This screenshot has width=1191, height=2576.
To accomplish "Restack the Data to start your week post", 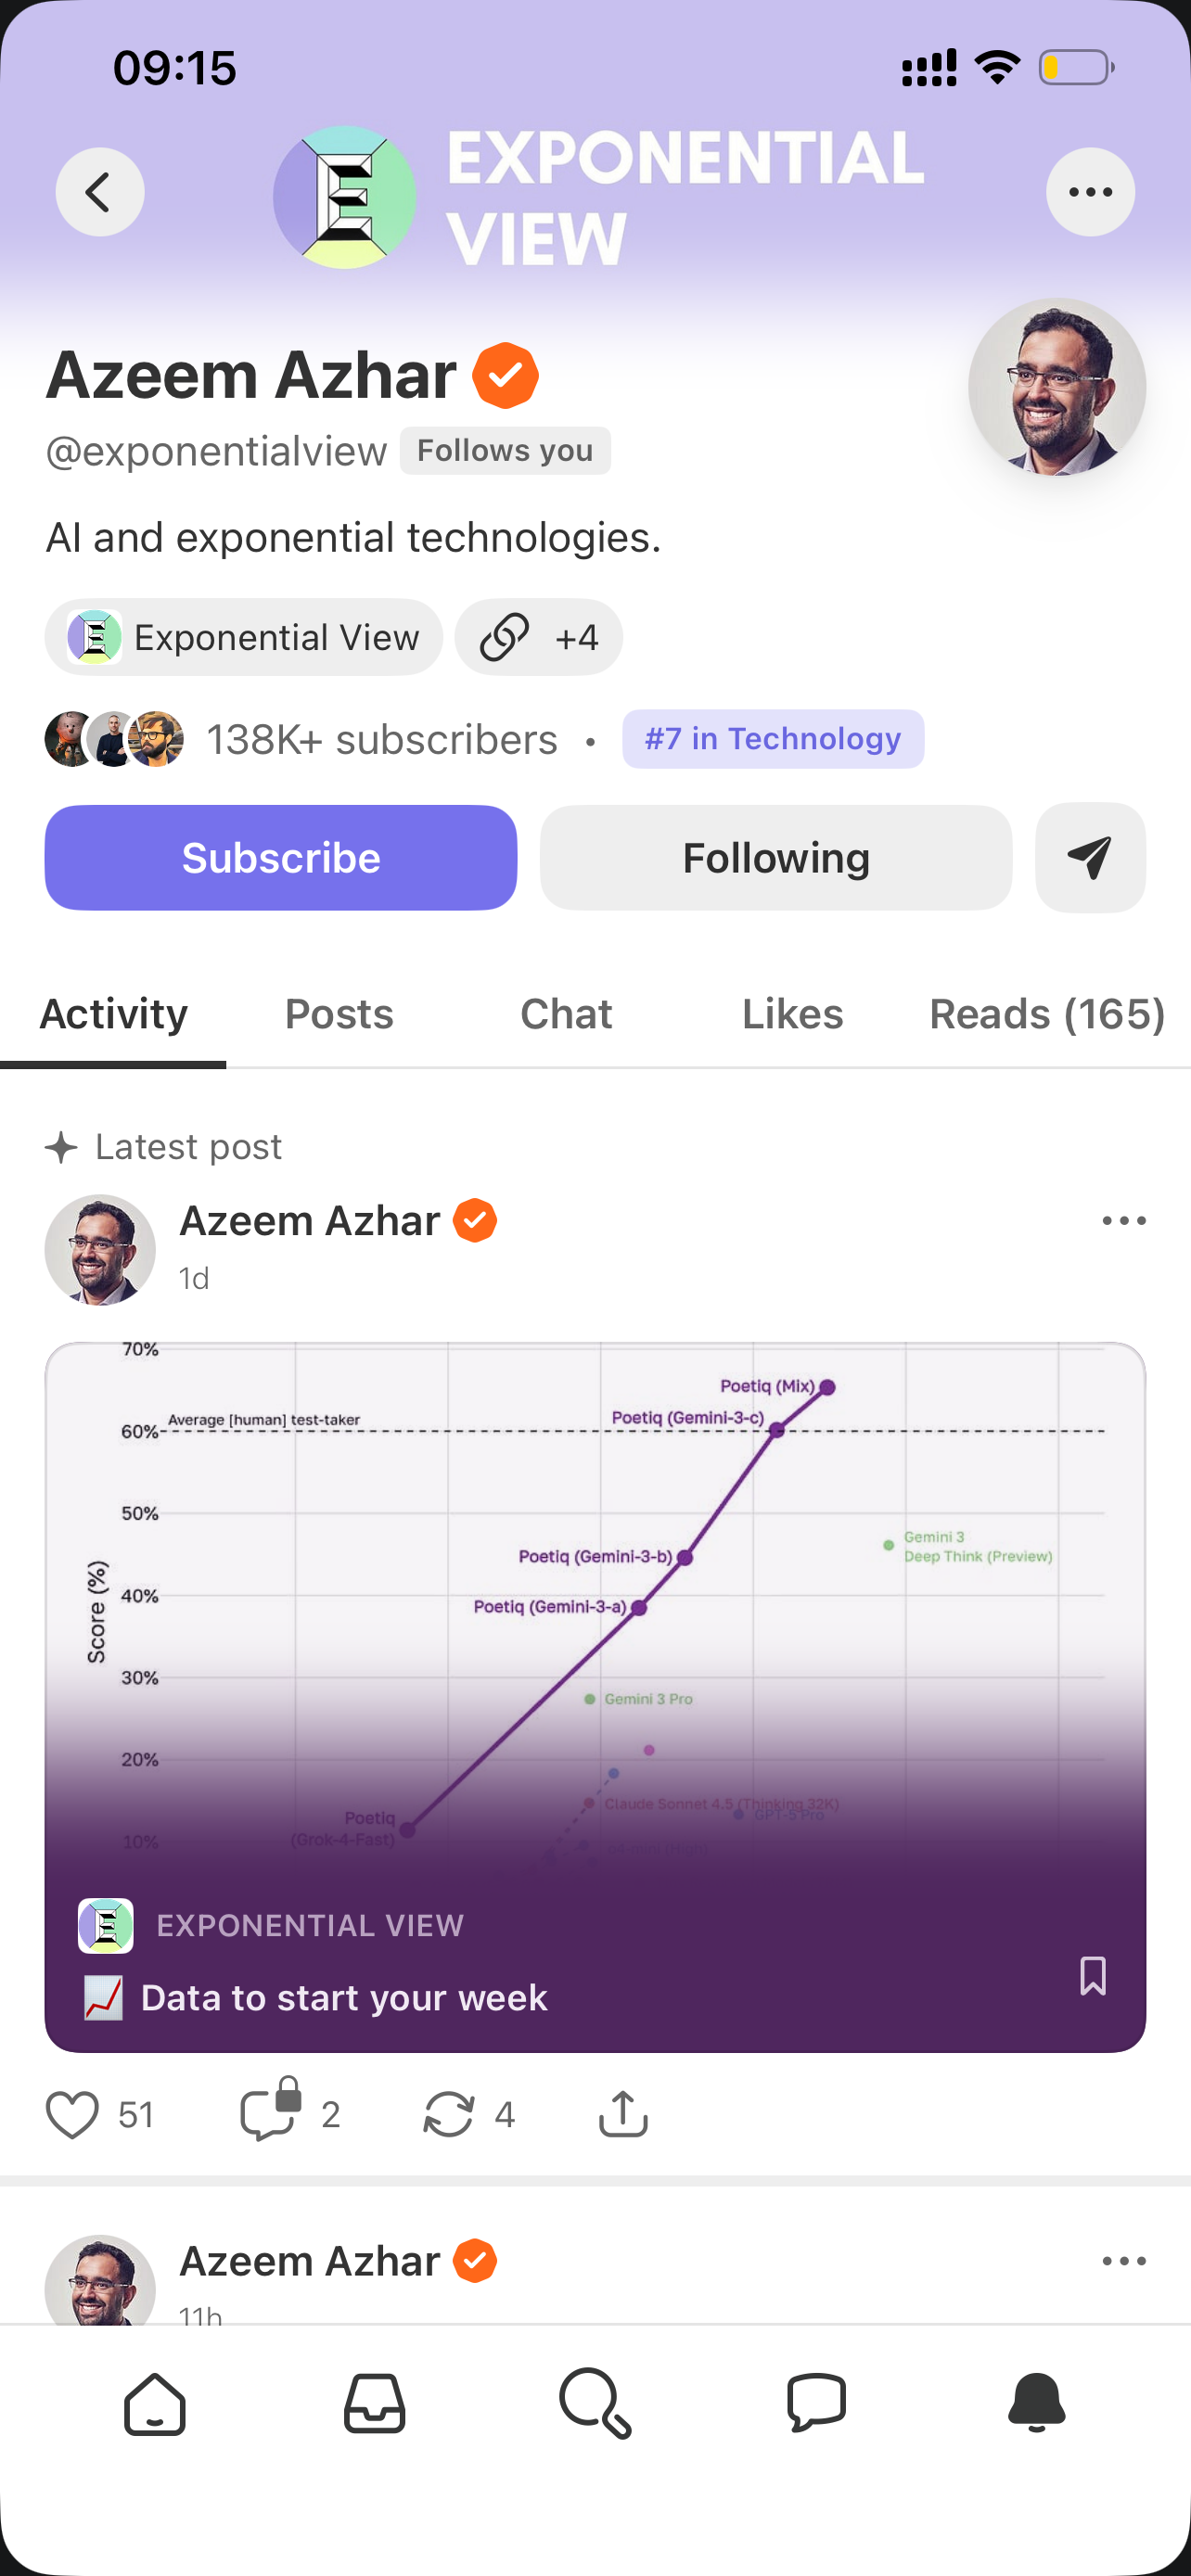I will click(448, 2114).
